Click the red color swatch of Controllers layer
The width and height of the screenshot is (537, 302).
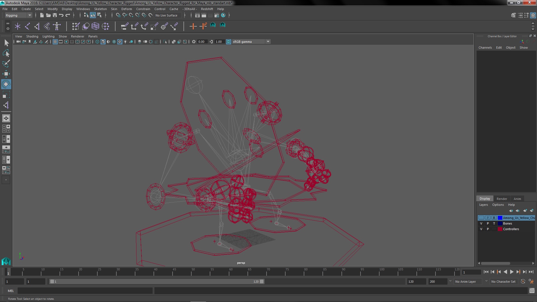tap(500, 229)
